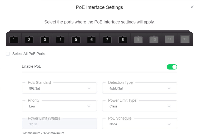The image size is (199, 138).
Task: Expand the Power Limit Type dropdown
Action: click(140, 106)
